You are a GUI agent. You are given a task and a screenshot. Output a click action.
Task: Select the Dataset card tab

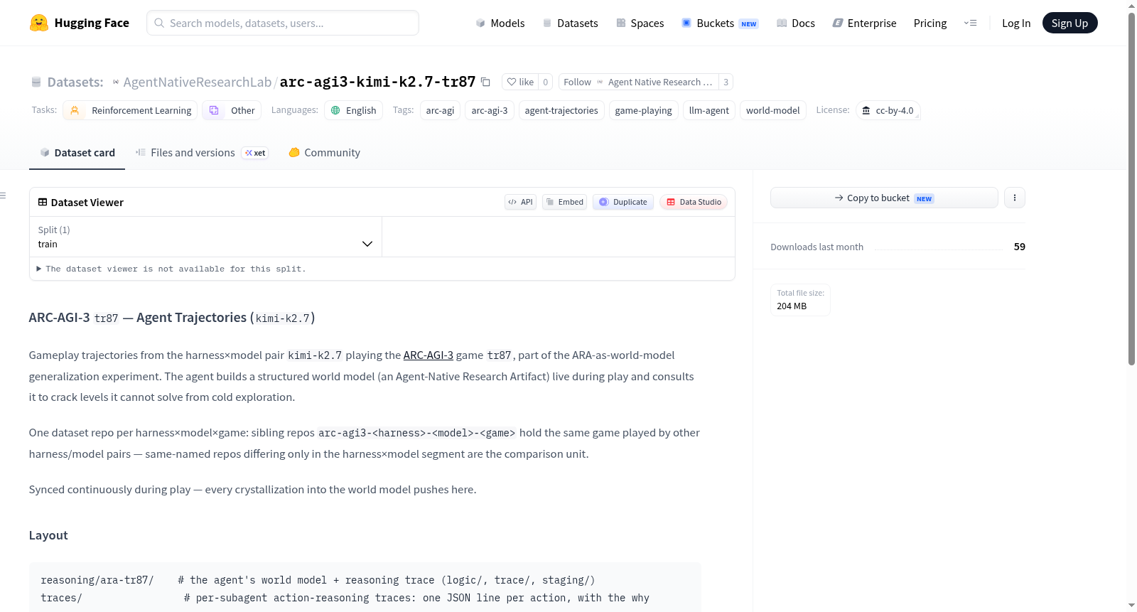click(x=77, y=152)
